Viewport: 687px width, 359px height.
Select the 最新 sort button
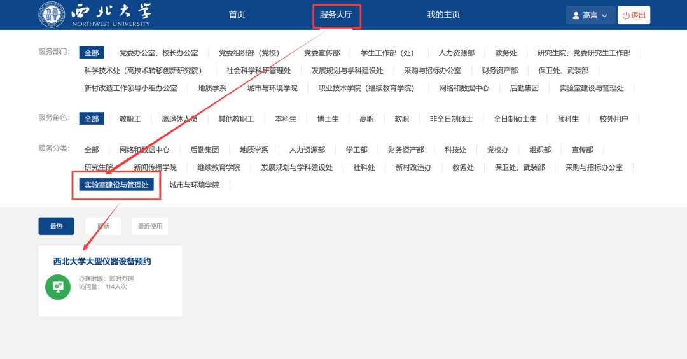point(103,226)
